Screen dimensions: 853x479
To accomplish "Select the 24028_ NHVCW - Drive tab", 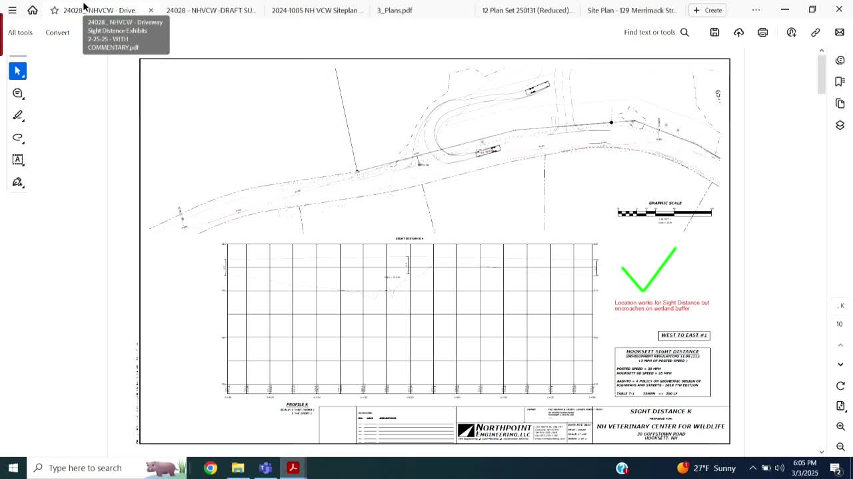I will pyautogui.click(x=100, y=10).
